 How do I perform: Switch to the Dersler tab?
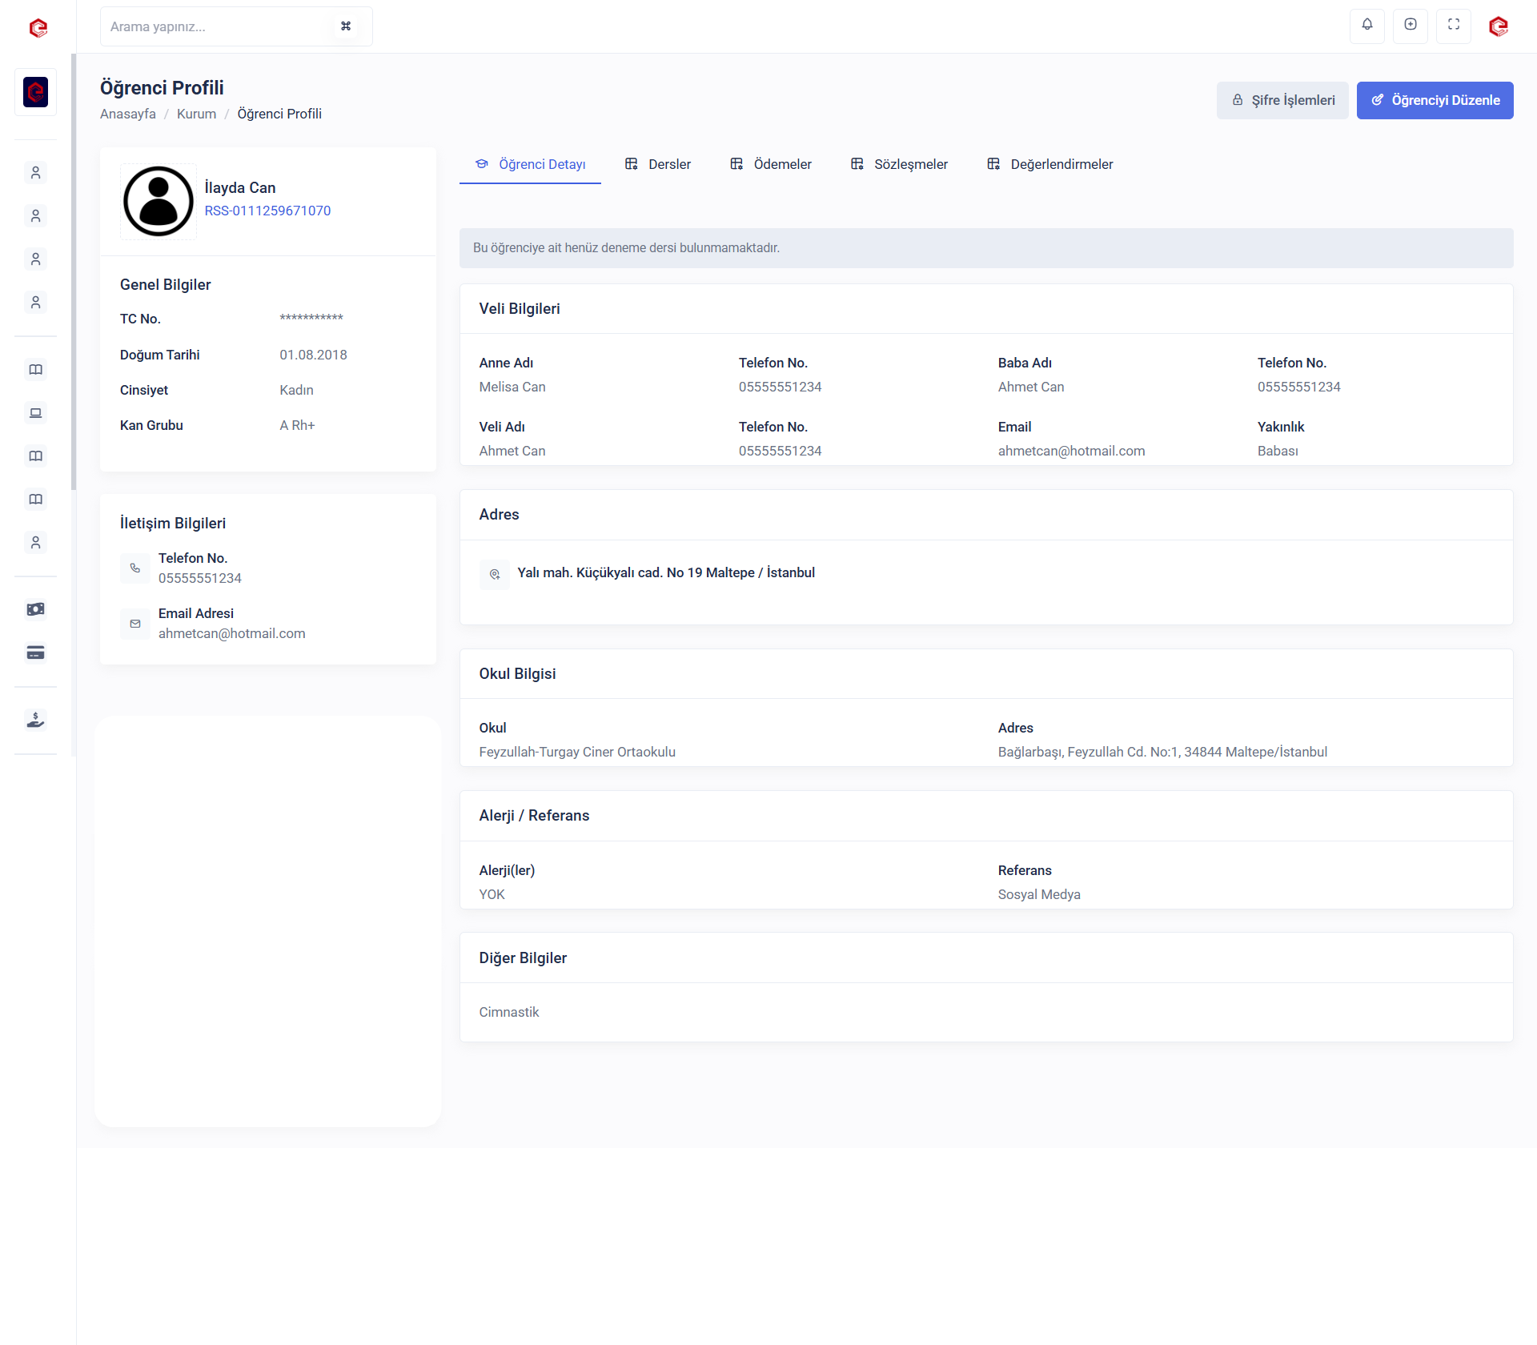658,164
